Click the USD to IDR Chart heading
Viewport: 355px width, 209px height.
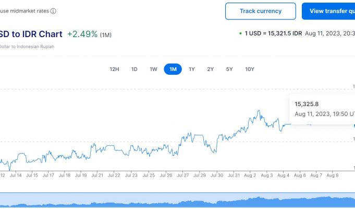pyautogui.click(x=31, y=34)
